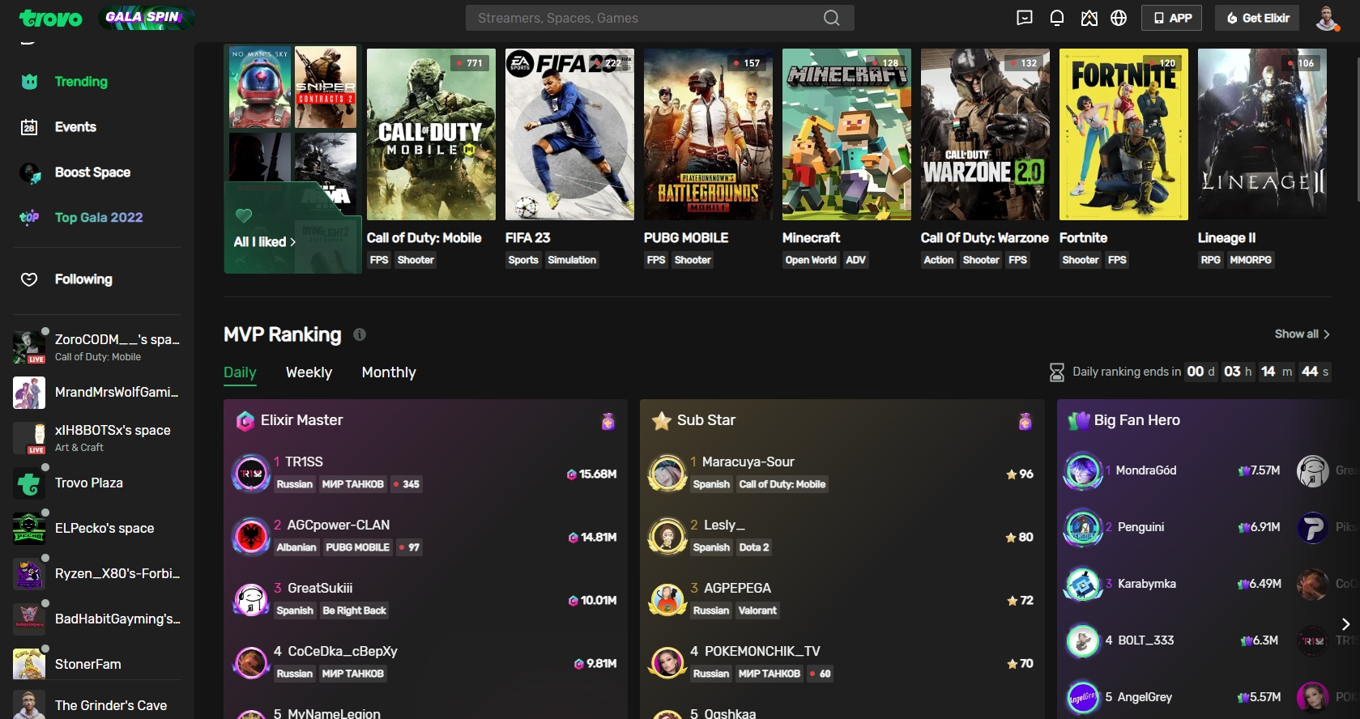Open the Call of Duty: Mobile cover
1360x719 pixels.
(431, 134)
